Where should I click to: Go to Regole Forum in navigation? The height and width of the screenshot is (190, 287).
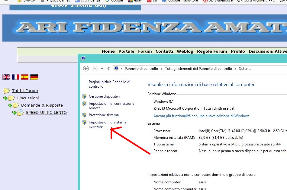[212, 51]
